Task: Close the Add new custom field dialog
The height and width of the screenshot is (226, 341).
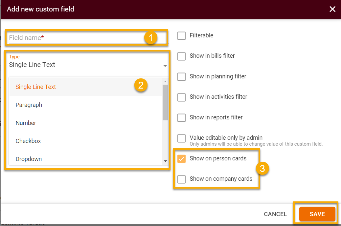Action: [x=332, y=9]
